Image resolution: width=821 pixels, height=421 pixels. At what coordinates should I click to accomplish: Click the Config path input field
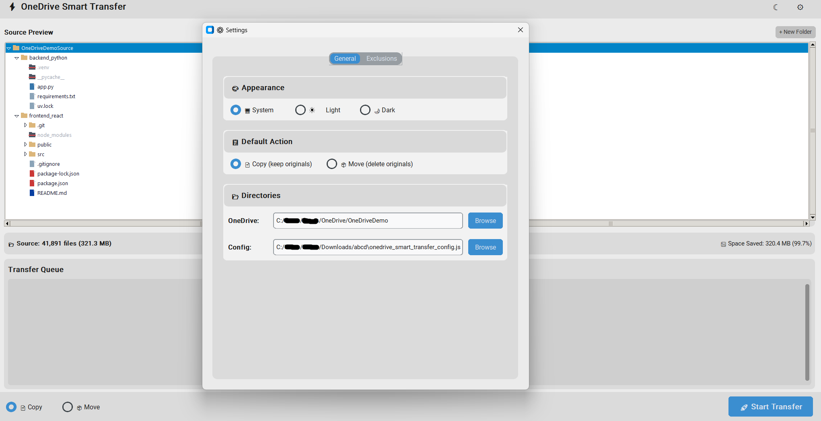click(x=368, y=247)
